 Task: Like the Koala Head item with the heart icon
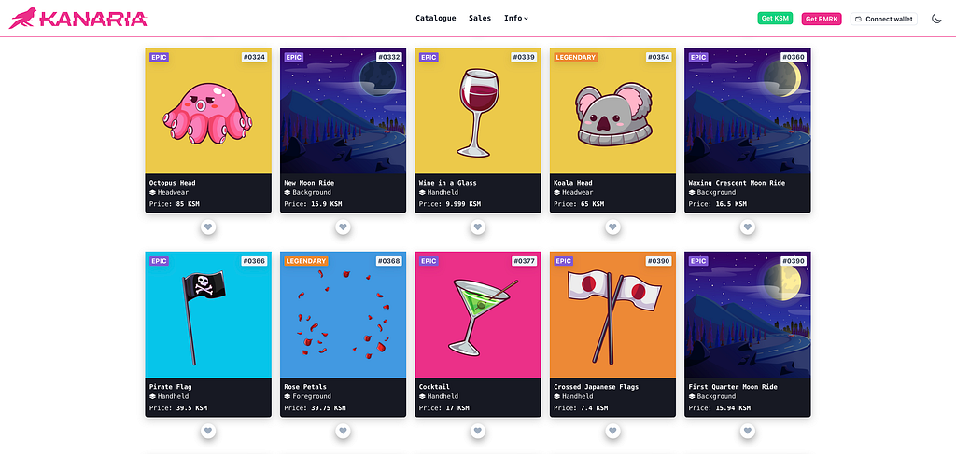(x=612, y=227)
